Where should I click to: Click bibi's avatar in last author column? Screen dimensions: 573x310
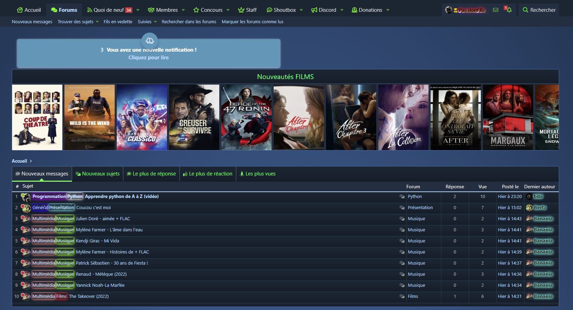[529, 197]
